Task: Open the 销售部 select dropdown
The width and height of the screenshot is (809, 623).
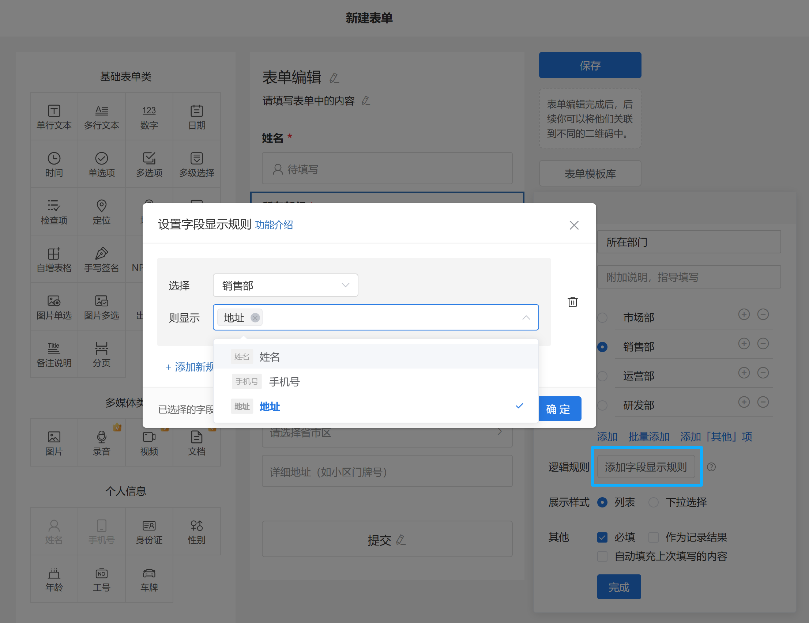Action: 285,285
